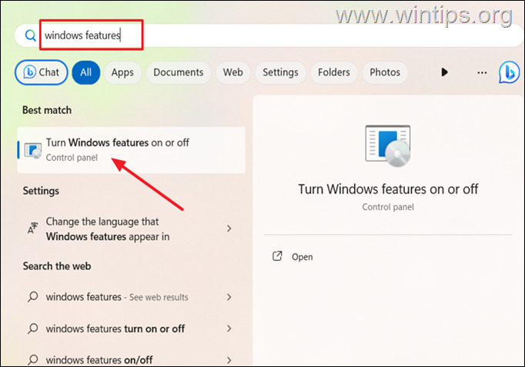Expand the windows features web result chevron
This screenshot has width=525, height=367.
(229, 297)
